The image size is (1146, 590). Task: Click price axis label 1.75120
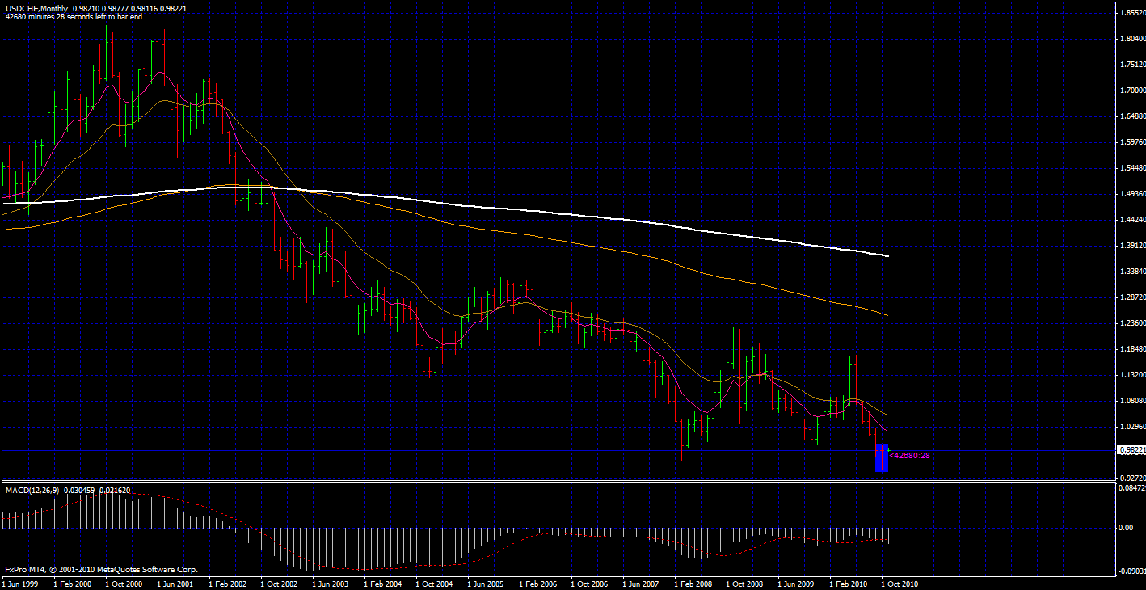tap(1131, 65)
